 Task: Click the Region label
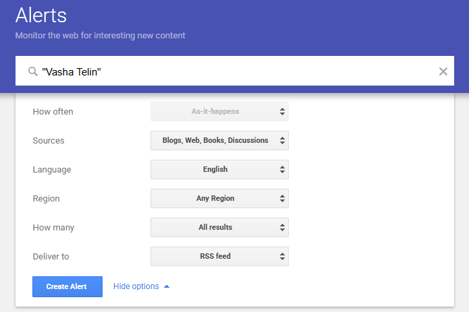coord(46,199)
